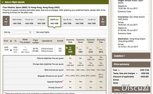Click the star icon on Economy Saver
This screenshot has width=153, height=94.
77,48
